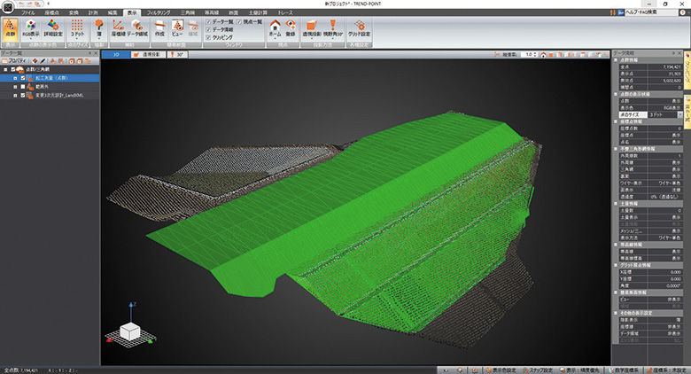The image size is (691, 374).
Task: Click the help question mark icon
Action: click(x=683, y=12)
